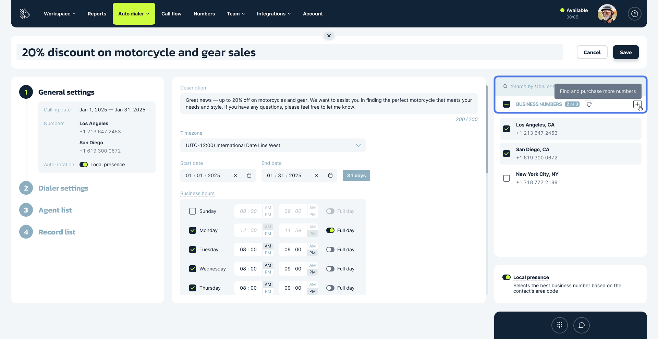Click the refresh business numbers icon
658x339 pixels.
point(589,104)
